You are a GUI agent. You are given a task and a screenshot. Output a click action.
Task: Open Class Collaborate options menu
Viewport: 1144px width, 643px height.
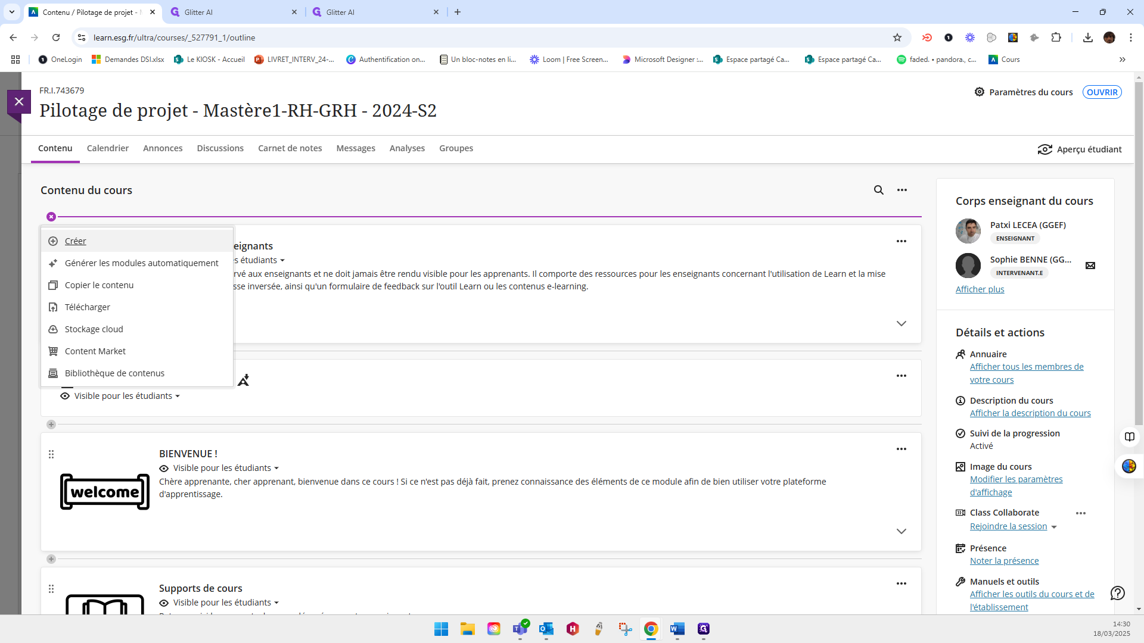(1081, 513)
